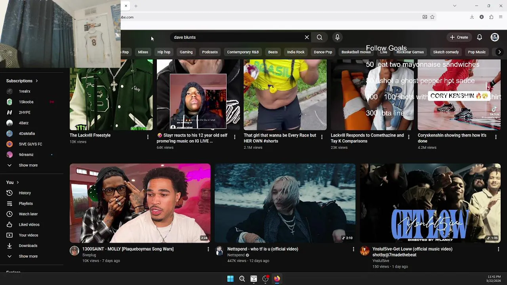This screenshot has height=285, width=507.
Task: Select the Pop Music filter chip
Action: coord(477,52)
